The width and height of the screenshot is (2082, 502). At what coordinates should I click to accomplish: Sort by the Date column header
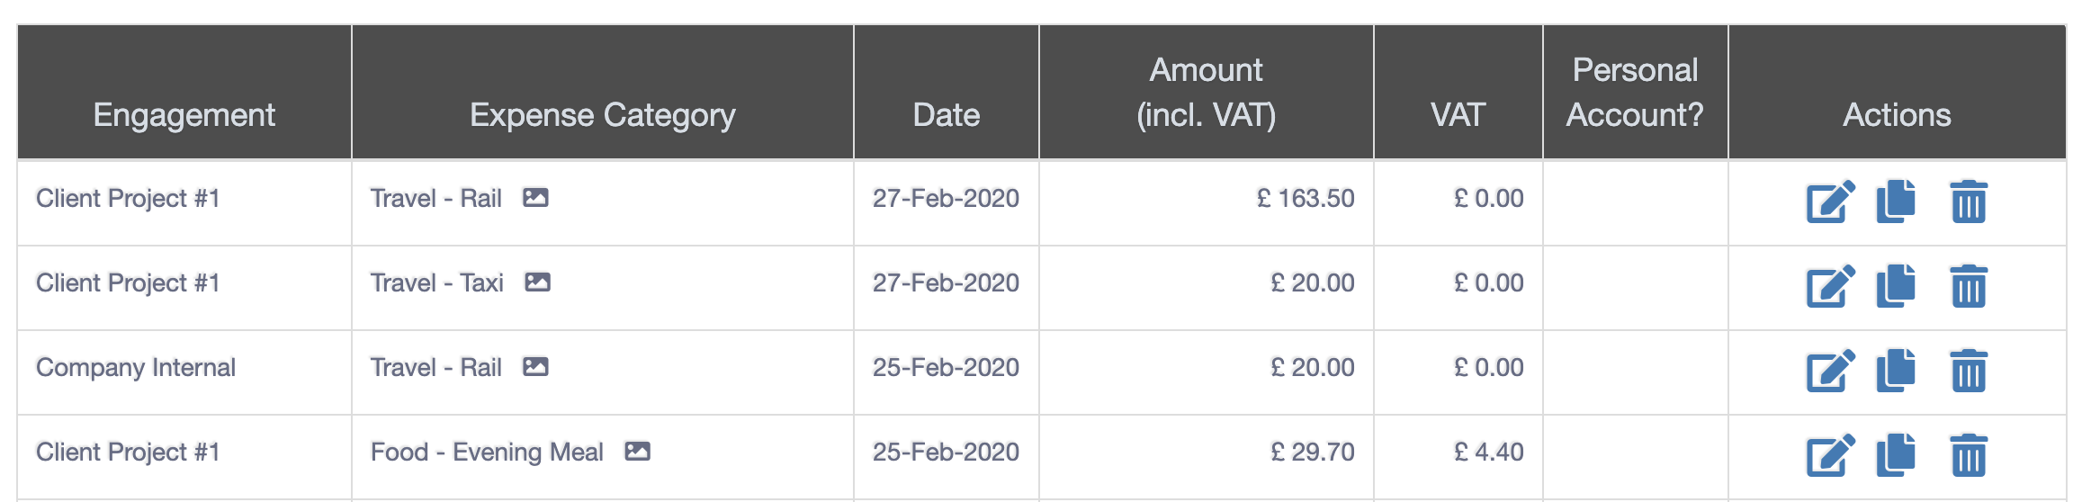point(947,115)
